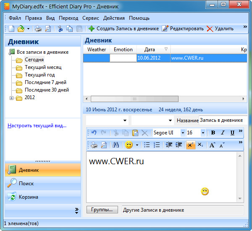This screenshot has height=231, width=252.
Task: Click the print icon in the main toolbar
Action: coord(38,29)
